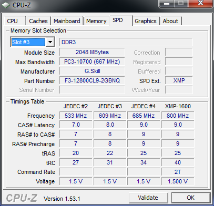
Task: Click the OK button
Action: 191,198
